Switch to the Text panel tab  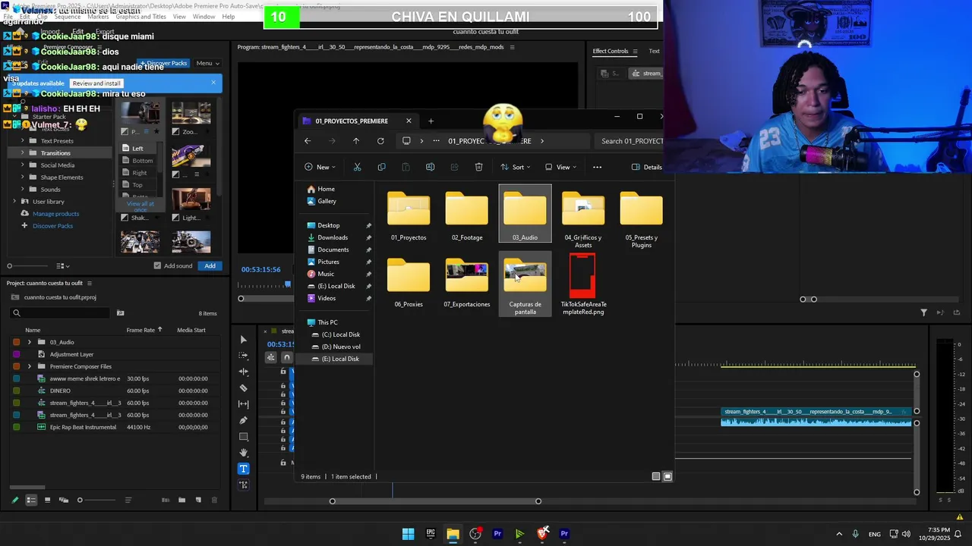[654, 51]
